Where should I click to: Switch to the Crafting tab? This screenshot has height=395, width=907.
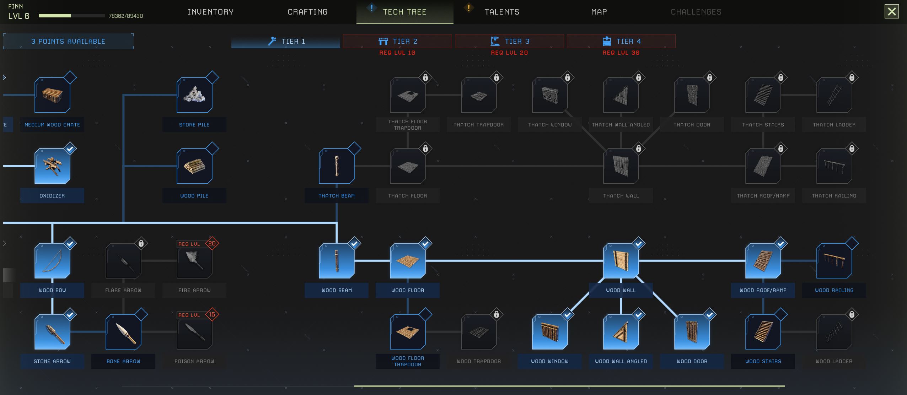coord(307,12)
